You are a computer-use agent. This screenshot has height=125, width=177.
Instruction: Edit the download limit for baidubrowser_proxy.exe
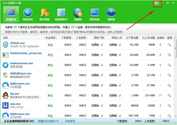(102, 55)
